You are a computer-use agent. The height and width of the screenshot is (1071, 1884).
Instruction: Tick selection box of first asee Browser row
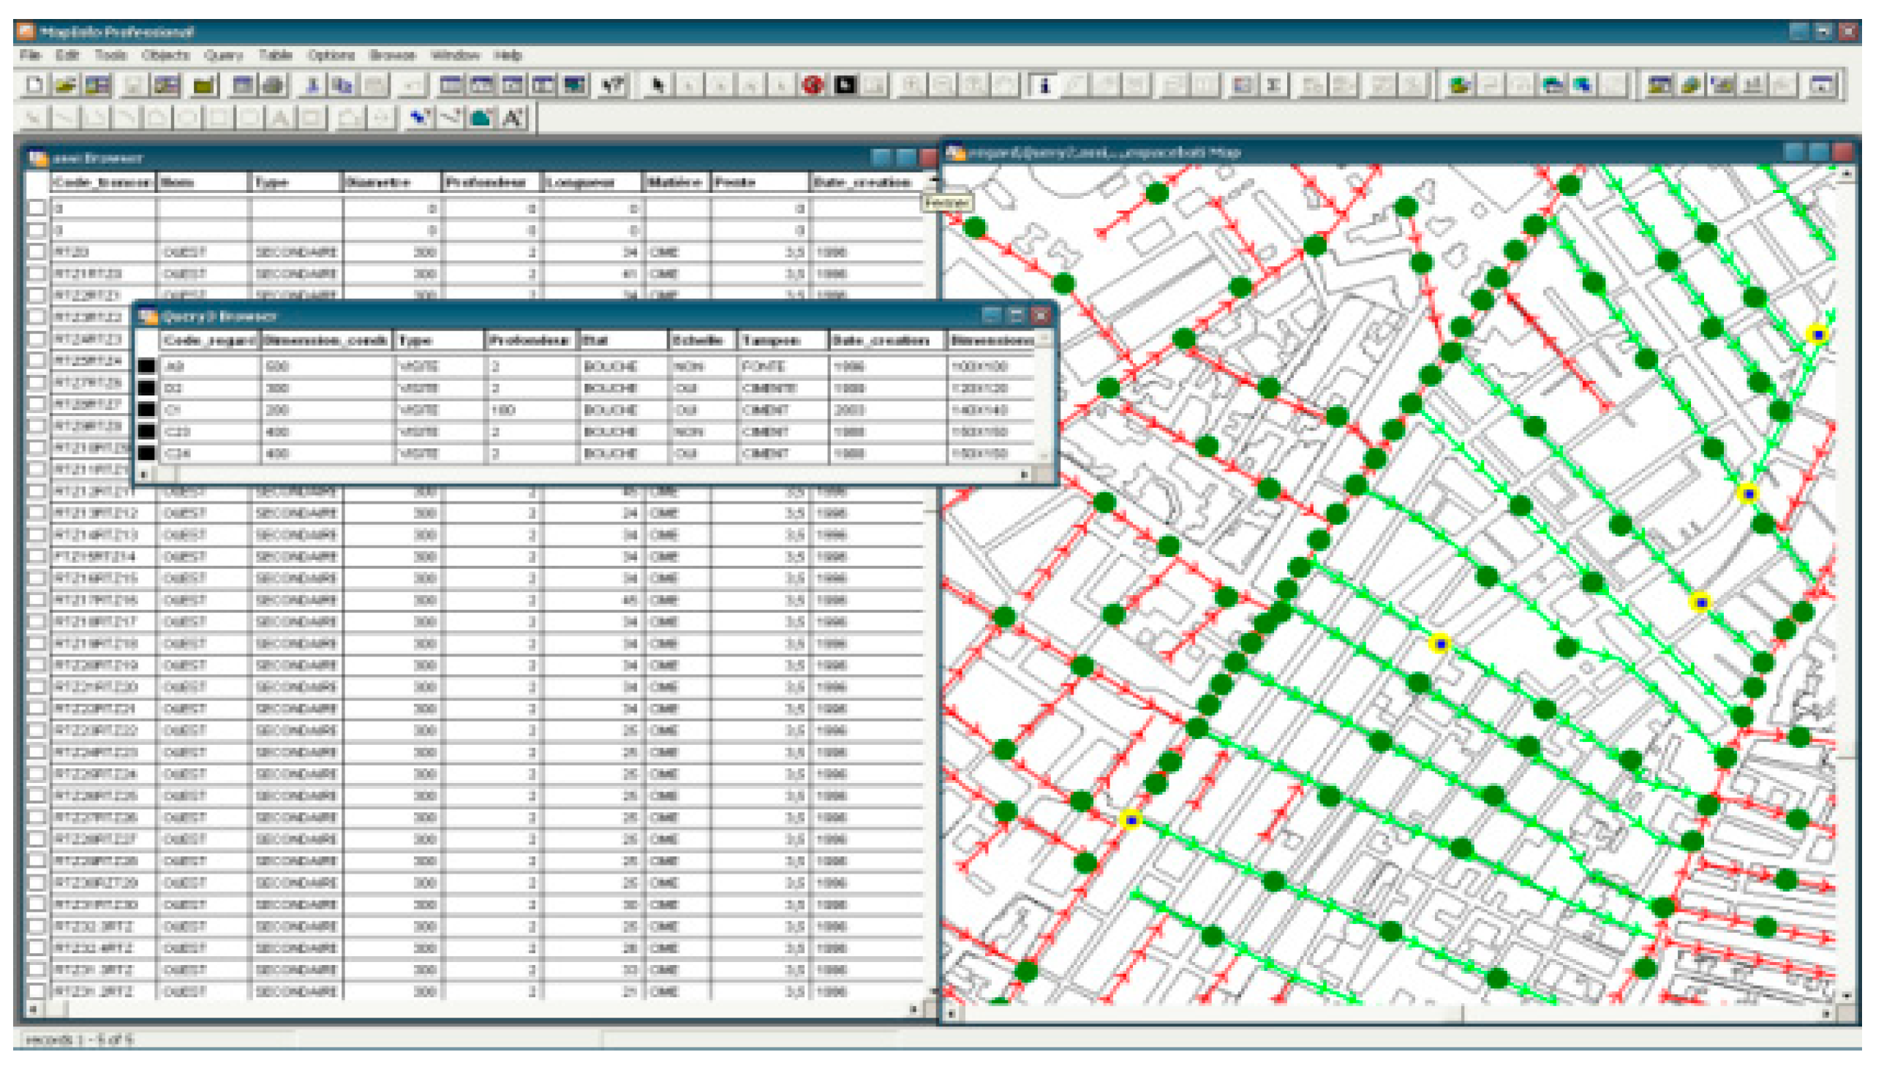coord(37,208)
